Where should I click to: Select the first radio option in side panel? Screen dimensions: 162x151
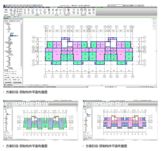click(5, 72)
